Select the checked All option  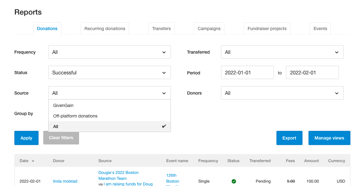(x=110, y=126)
